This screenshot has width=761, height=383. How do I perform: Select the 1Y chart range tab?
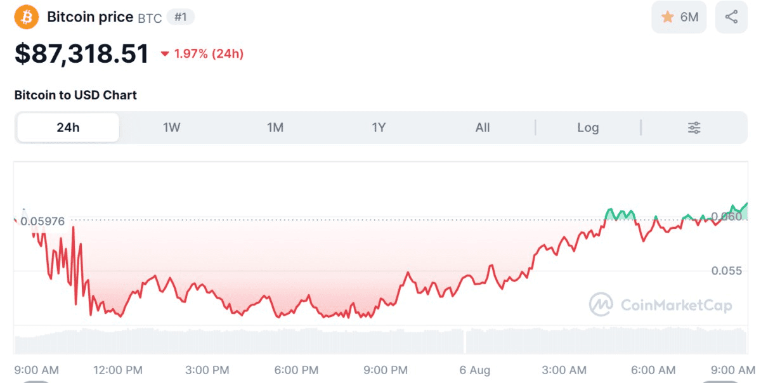pyautogui.click(x=379, y=127)
